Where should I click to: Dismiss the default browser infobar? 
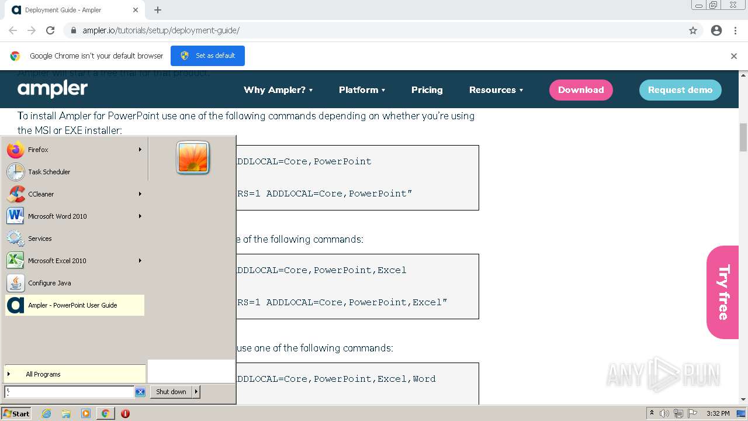click(734, 56)
